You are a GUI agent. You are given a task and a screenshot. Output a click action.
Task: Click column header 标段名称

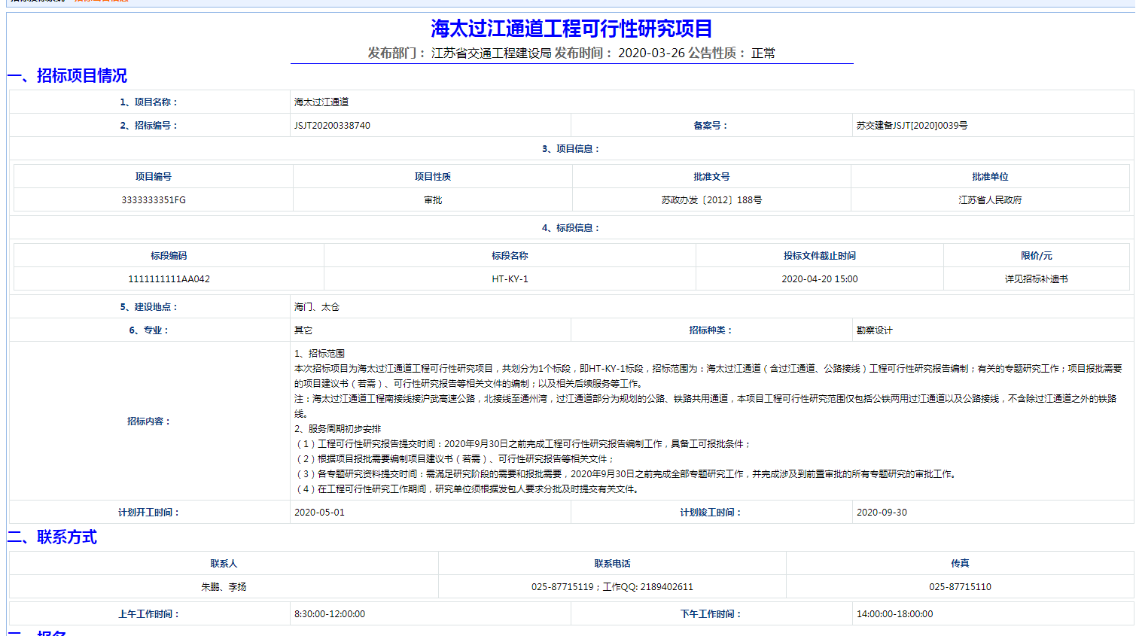[510, 256]
